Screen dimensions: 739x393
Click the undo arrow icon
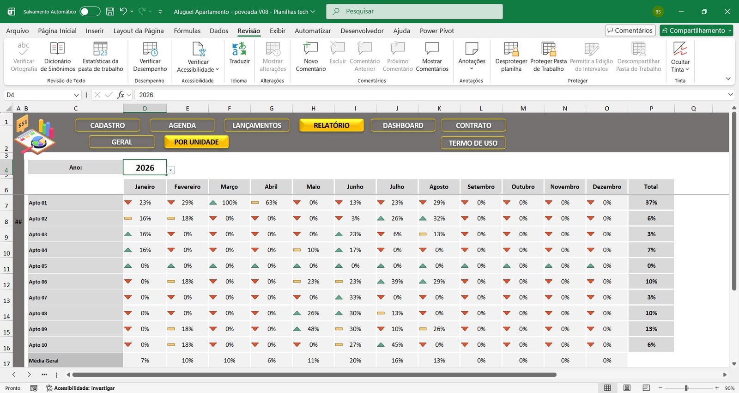tap(123, 12)
